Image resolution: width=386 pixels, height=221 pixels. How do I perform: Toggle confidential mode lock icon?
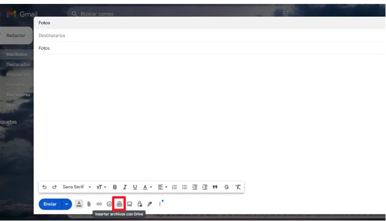coord(140,204)
